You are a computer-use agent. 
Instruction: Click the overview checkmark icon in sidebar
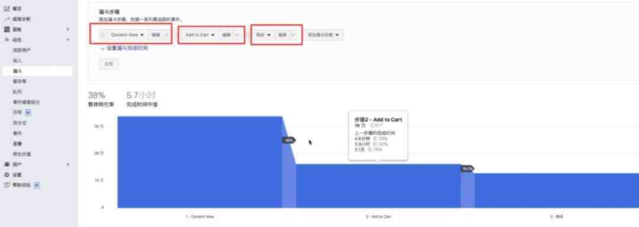(x=7, y=8)
